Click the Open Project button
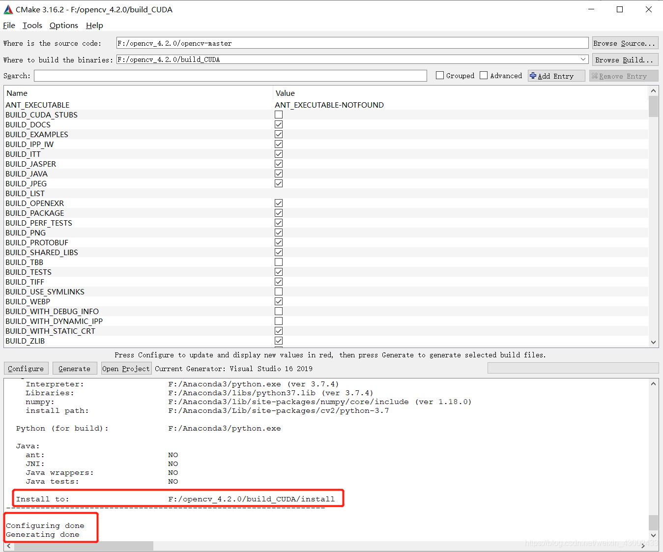Viewport: 663px width, 552px height. click(x=126, y=369)
